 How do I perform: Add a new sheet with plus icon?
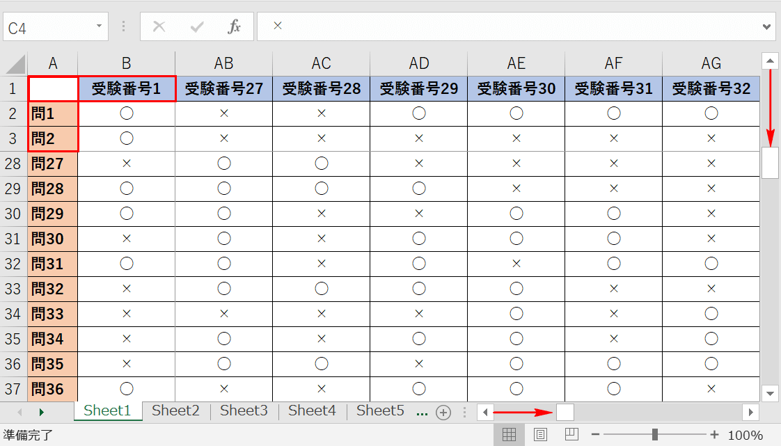(443, 412)
